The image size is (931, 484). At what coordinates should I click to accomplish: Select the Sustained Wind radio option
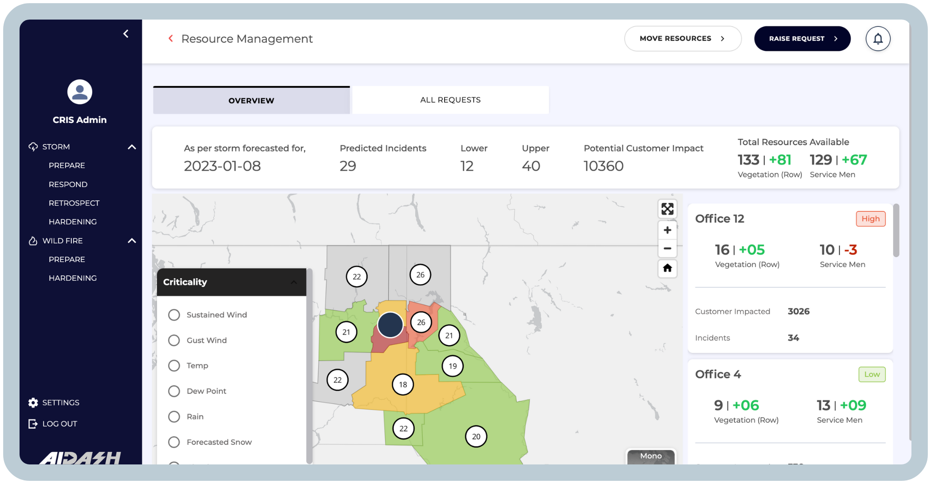pos(174,315)
